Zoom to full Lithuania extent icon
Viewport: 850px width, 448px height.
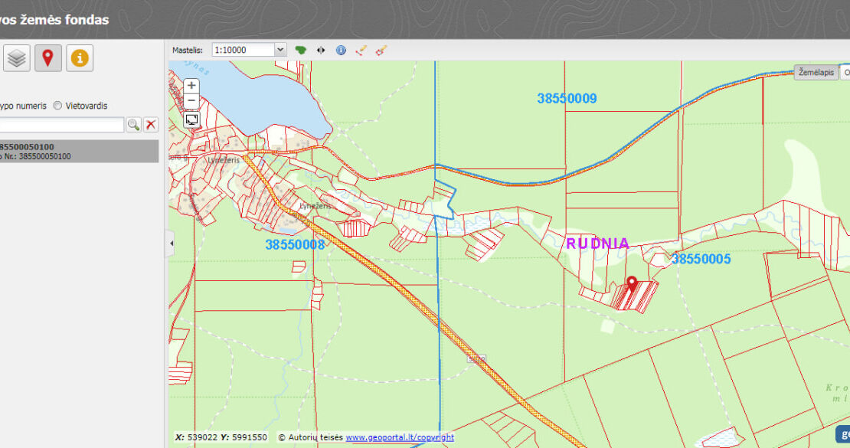[301, 50]
